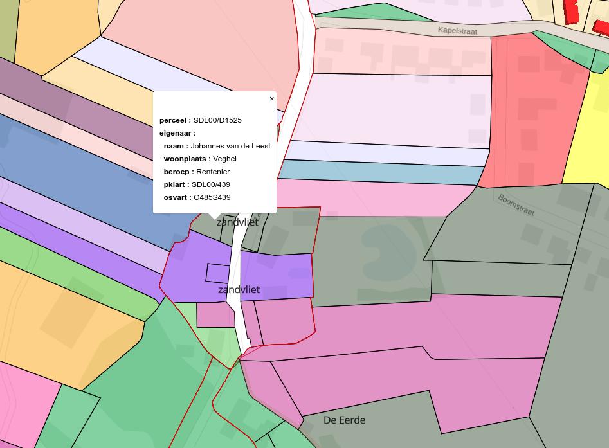Click the zandvliet label on the purple parcel
This screenshot has height=448, width=609.
(239, 290)
